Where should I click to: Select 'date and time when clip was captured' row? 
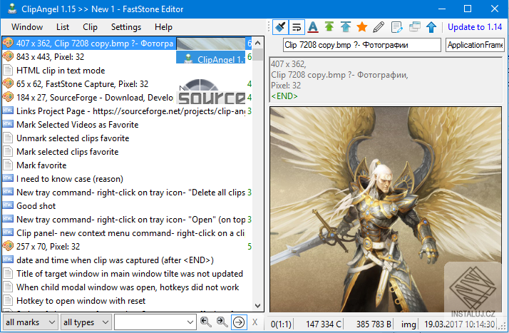127,260
